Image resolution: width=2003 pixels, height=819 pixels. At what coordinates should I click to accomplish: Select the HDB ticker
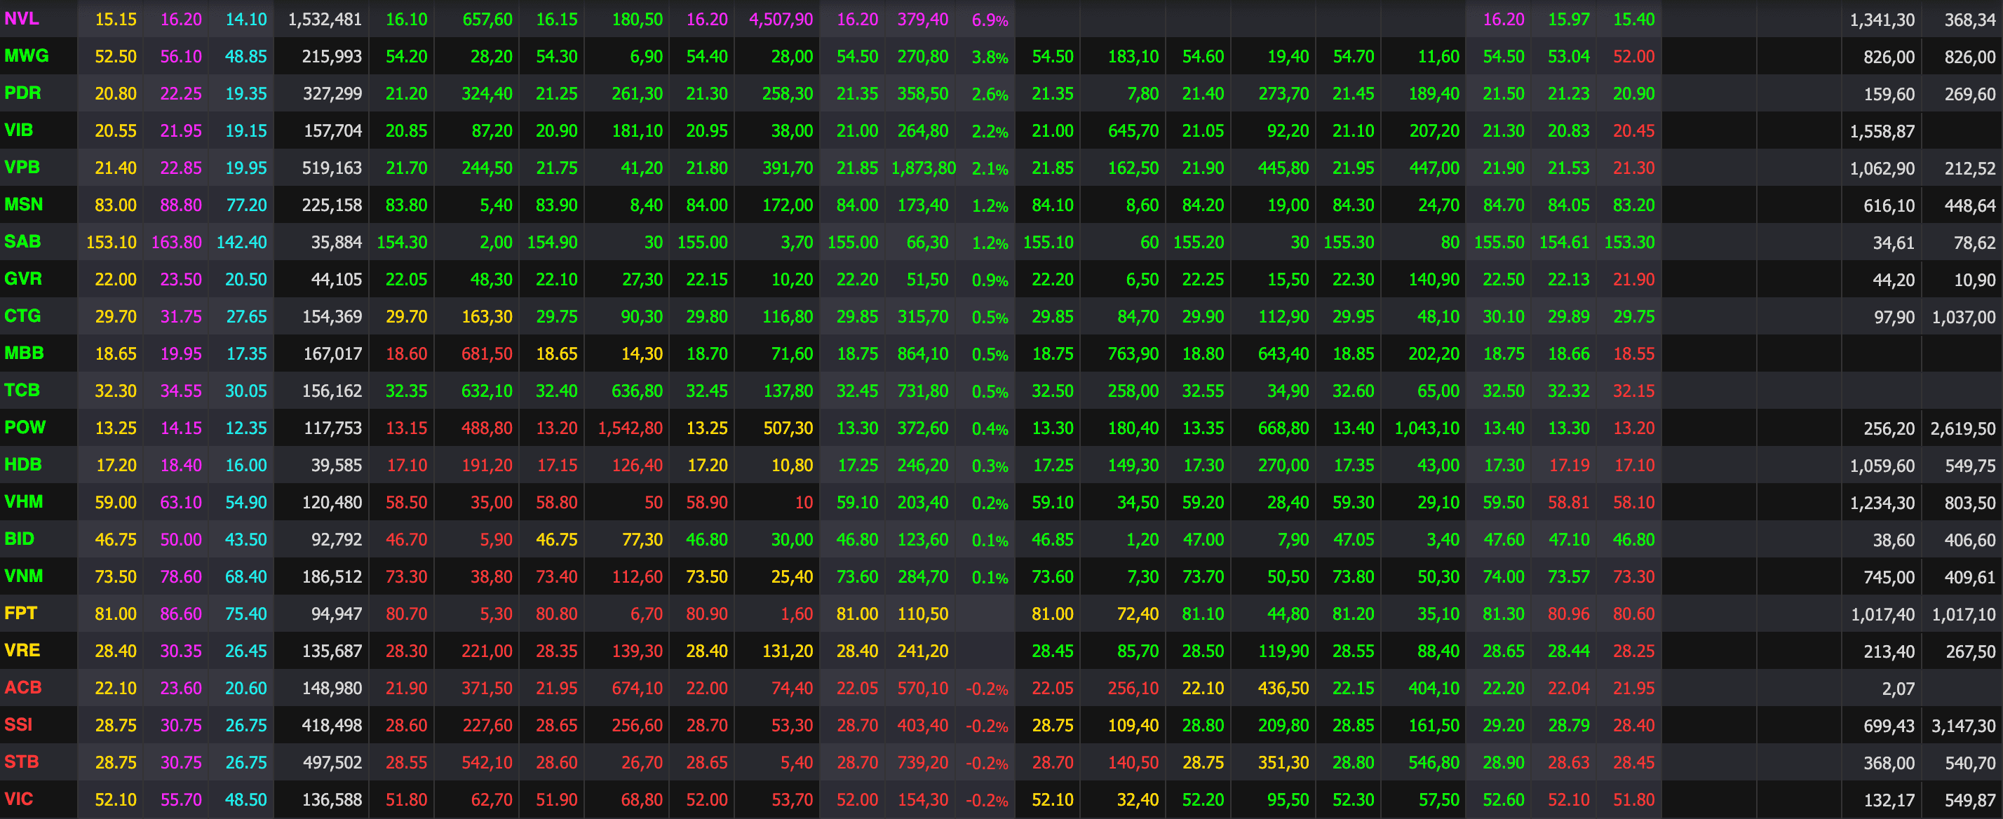pyautogui.click(x=22, y=464)
